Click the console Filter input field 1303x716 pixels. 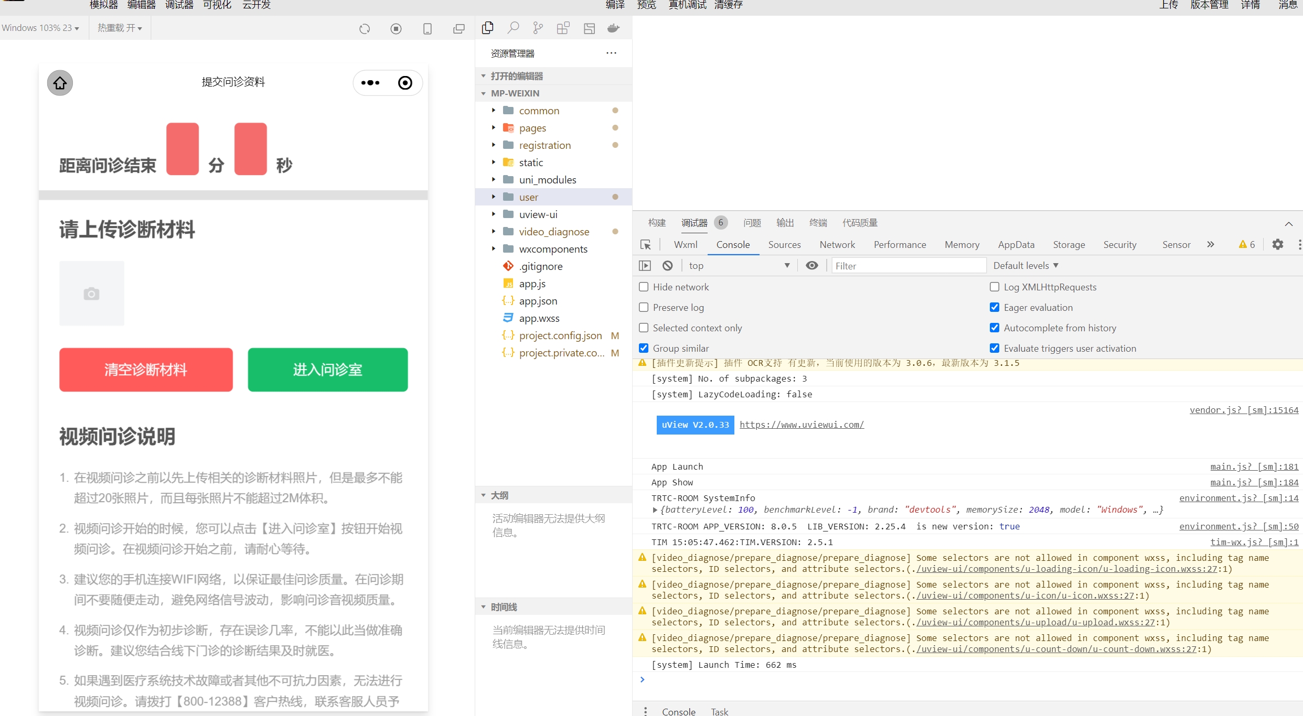pos(907,266)
